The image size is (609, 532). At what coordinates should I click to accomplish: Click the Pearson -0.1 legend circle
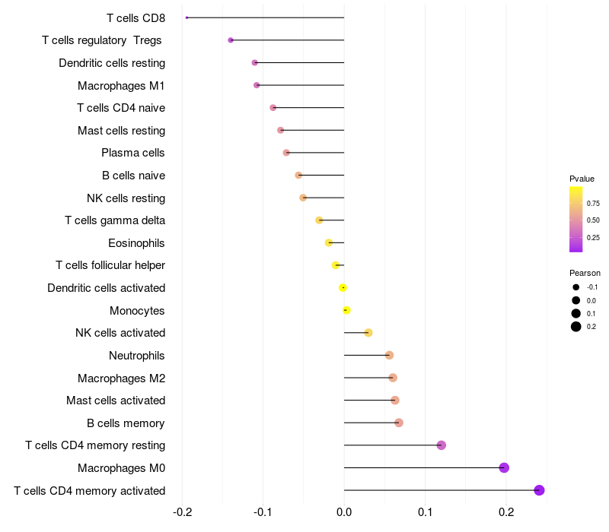576,287
